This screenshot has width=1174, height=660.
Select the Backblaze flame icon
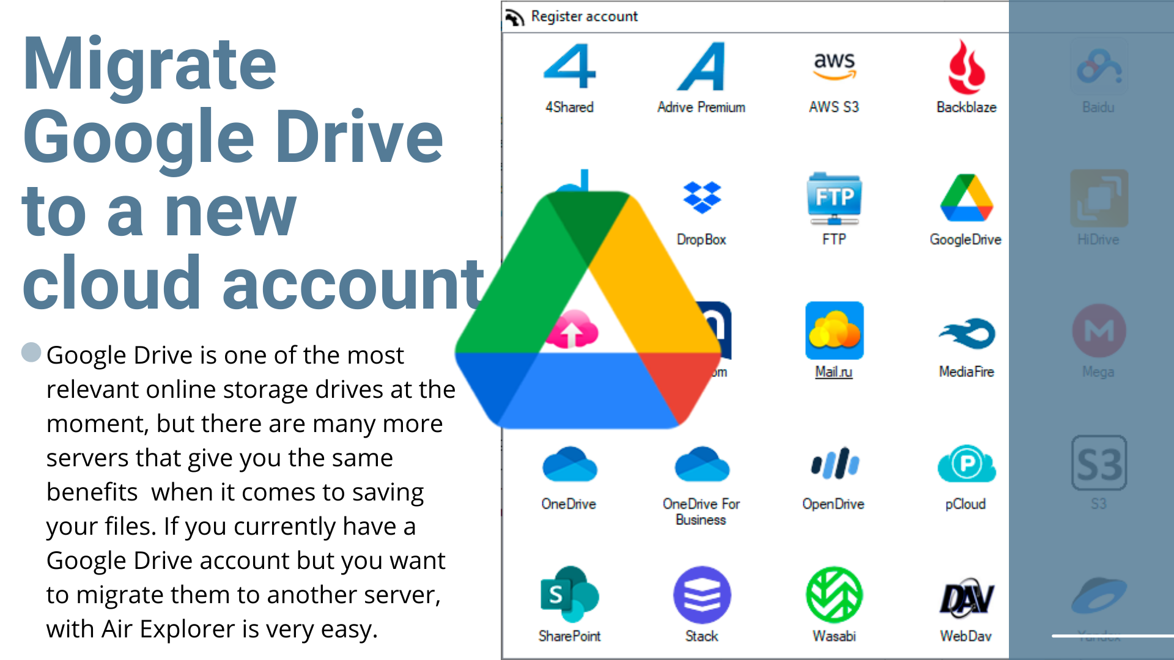(x=966, y=66)
